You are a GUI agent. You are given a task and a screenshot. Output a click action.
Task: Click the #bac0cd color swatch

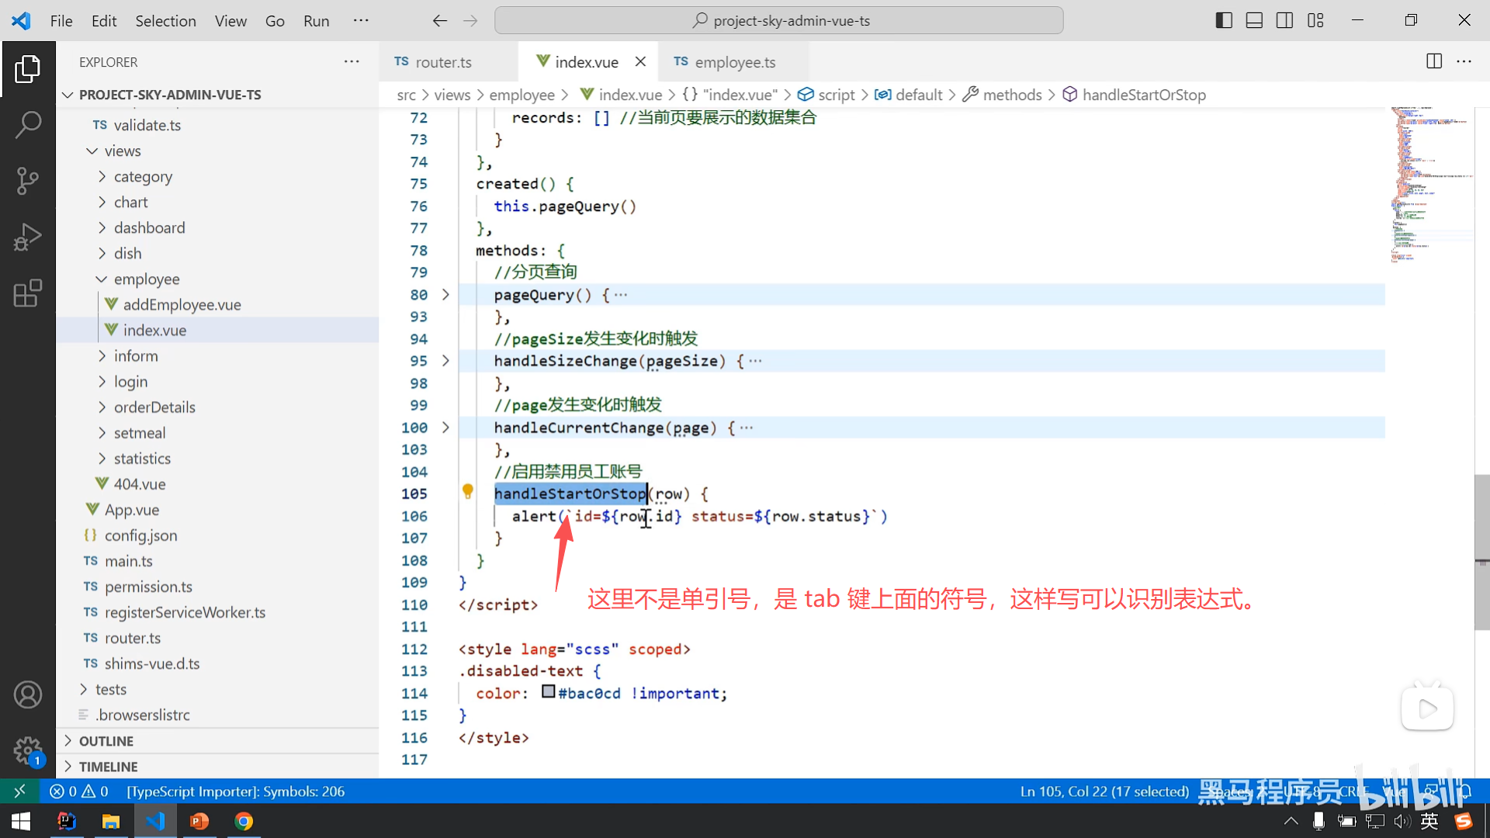(x=549, y=691)
